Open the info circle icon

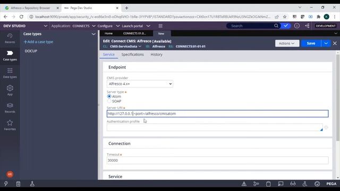tap(297, 26)
